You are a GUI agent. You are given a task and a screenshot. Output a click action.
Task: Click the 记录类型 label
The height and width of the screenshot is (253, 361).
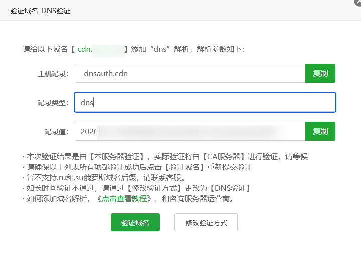click(53, 103)
